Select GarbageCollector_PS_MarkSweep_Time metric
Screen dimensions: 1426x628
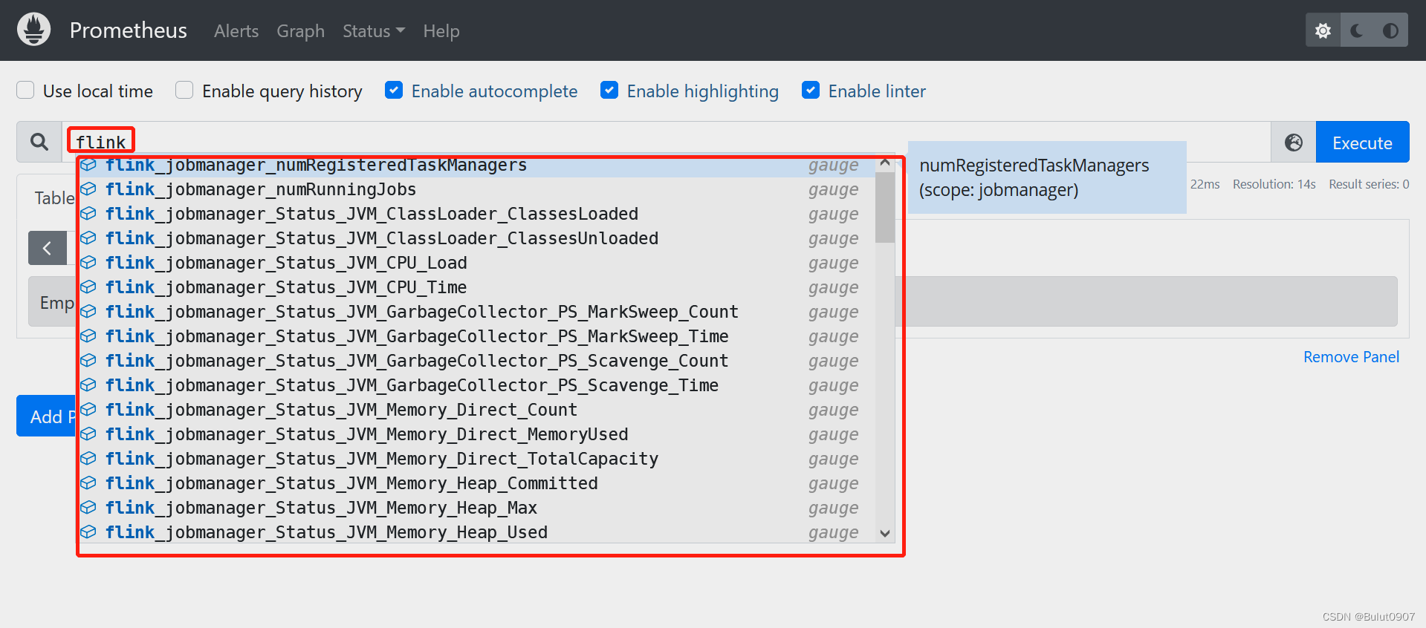[476, 336]
